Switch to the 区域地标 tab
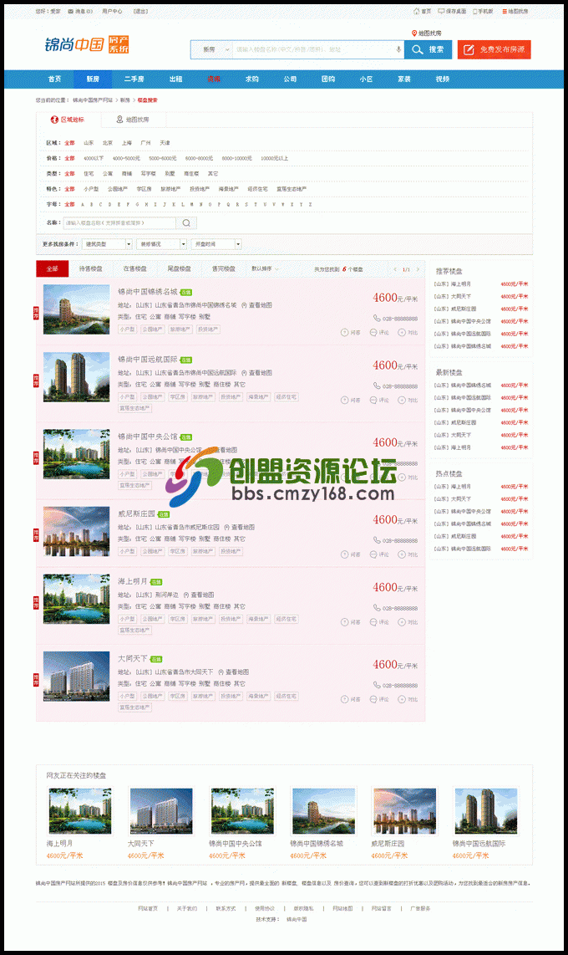Image resolution: width=568 pixels, height=955 pixels. (x=67, y=120)
